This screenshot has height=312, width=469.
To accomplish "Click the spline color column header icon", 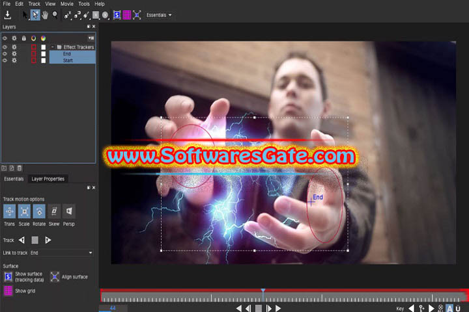I will [33, 38].
